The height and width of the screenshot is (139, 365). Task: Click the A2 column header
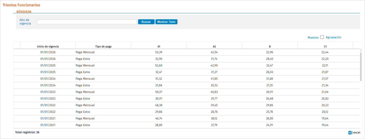point(214,46)
